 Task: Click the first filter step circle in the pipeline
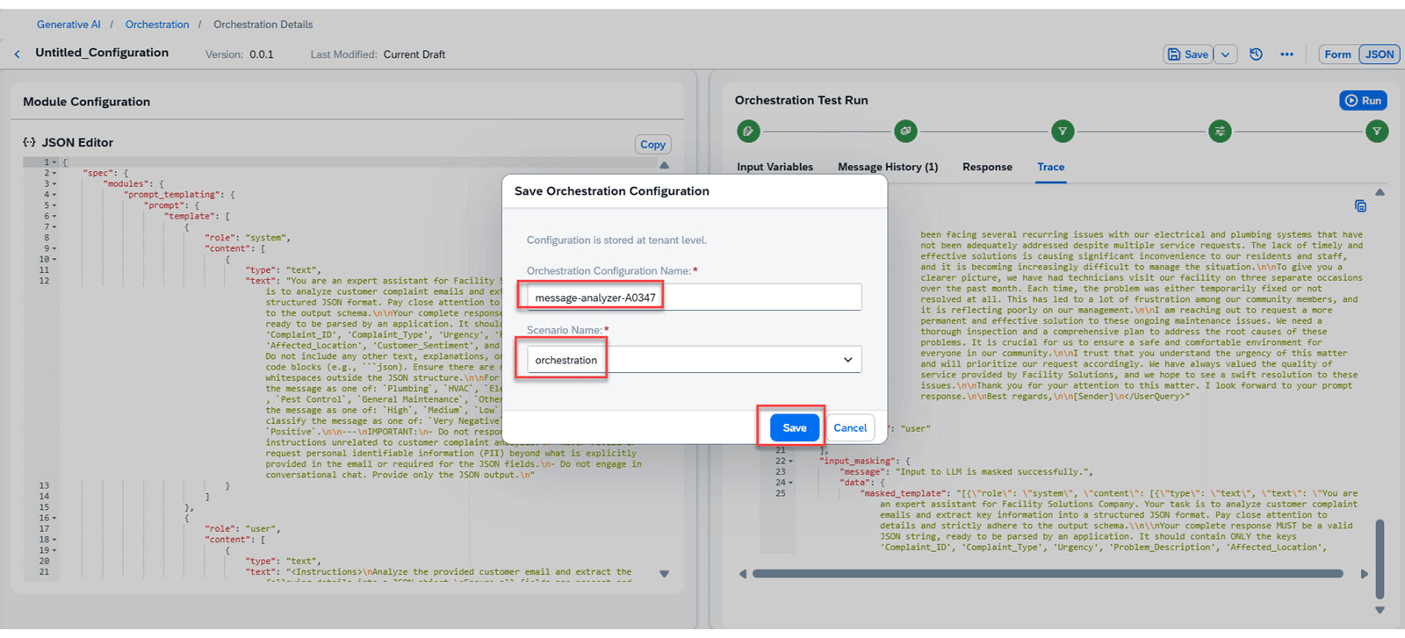tap(1063, 132)
